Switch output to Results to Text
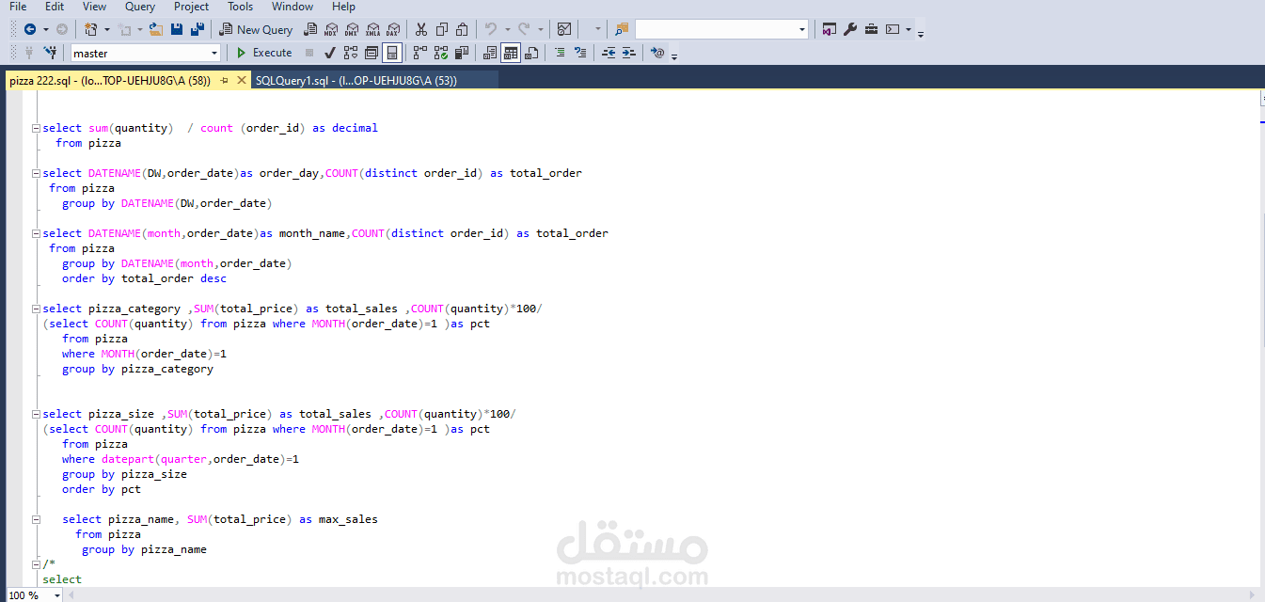The height and width of the screenshot is (602, 1265). (490, 53)
